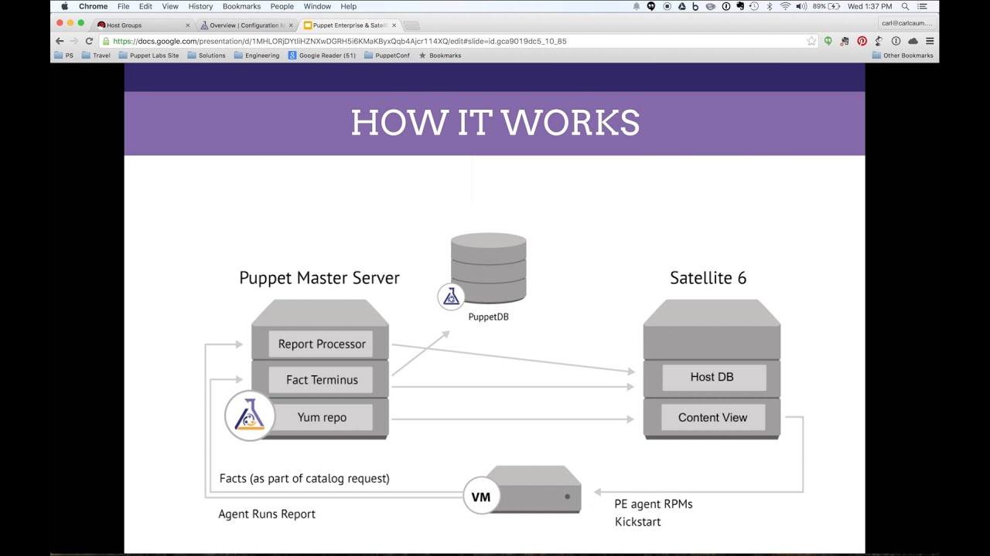
Task: Click the PuppetDB database graphic
Action: click(x=488, y=269)
